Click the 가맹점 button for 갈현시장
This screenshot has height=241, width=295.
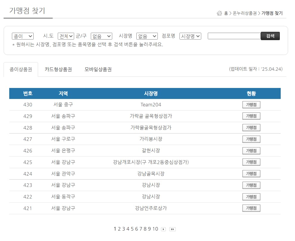coord(251,151)
